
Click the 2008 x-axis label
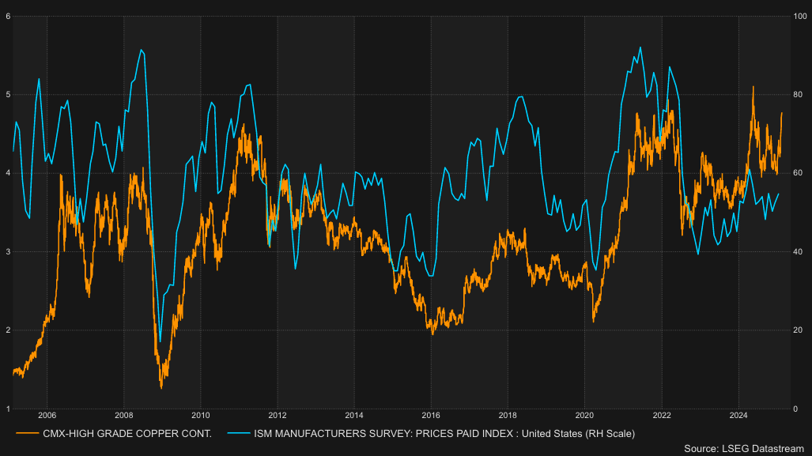[x=124, y=415]
